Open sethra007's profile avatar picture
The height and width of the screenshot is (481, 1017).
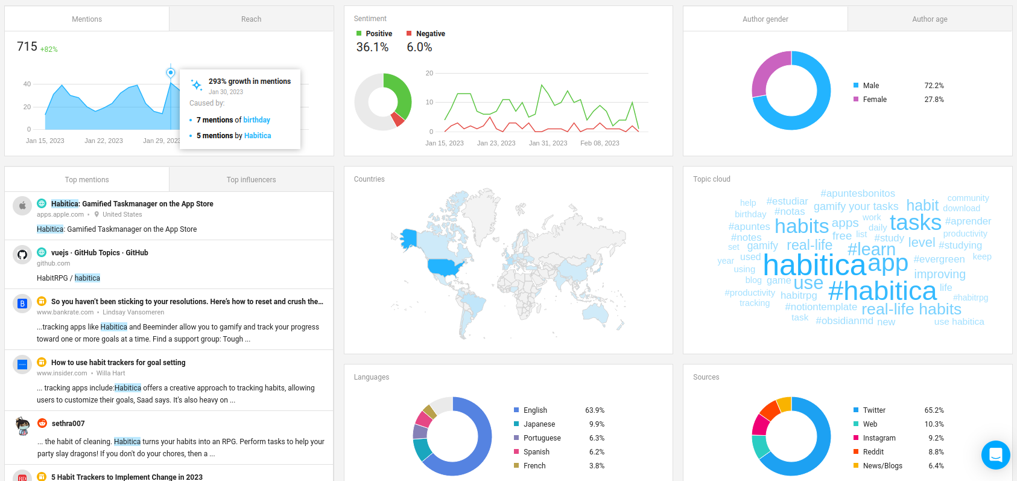click(22, 425)
